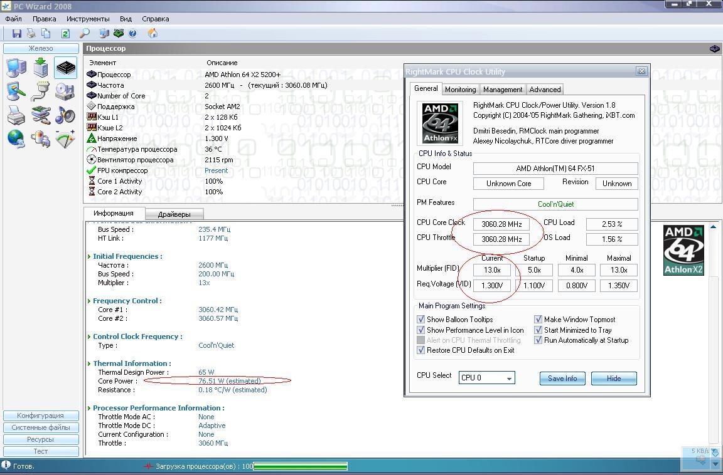Toggle Make Window Topmost checkbox
Screen dimensions: 723x475
click(x=538, y=319)
